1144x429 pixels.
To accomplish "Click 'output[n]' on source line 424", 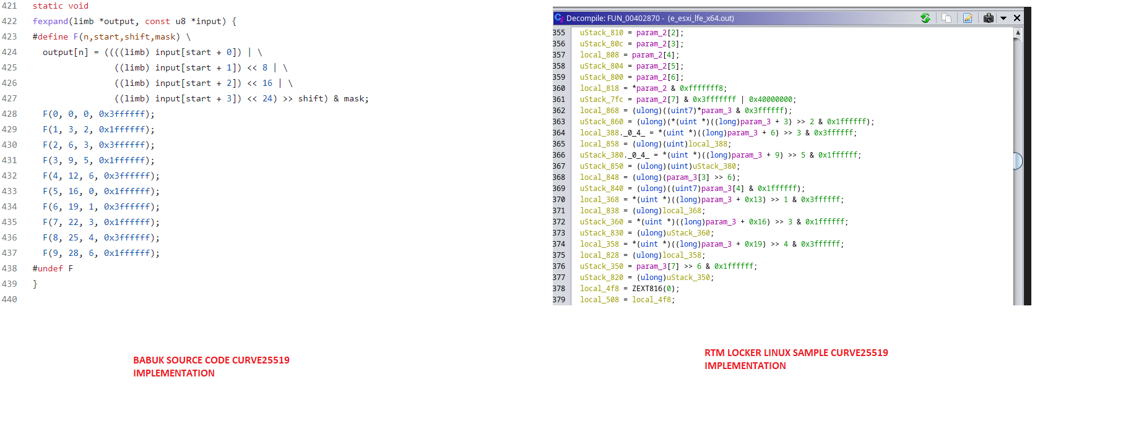I will tap(66, 52).
